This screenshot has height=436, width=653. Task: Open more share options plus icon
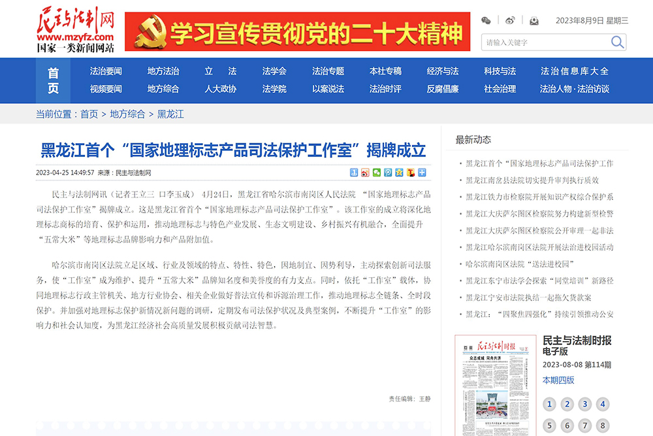[422, 173]
